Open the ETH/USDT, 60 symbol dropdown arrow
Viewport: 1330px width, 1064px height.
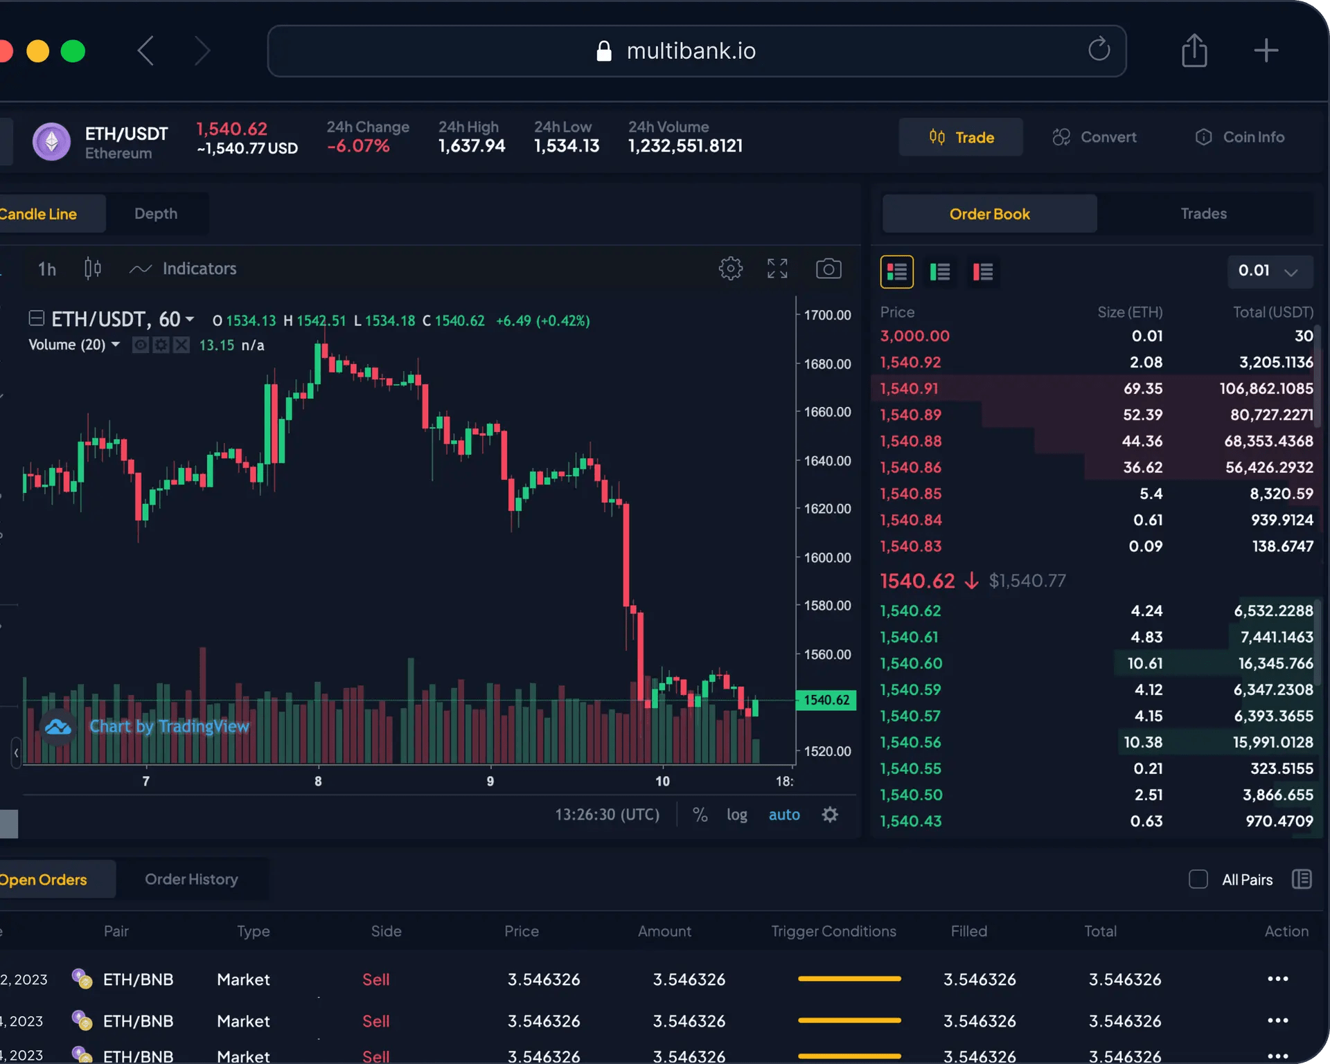(x=189, y=319)
